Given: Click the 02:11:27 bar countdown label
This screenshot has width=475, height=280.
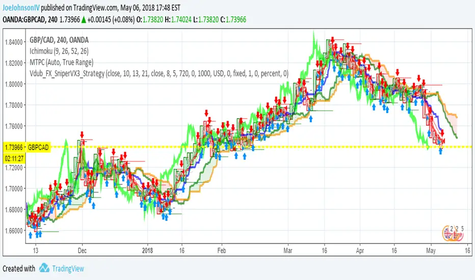Looking at the screenshot, I should (14, 158).
